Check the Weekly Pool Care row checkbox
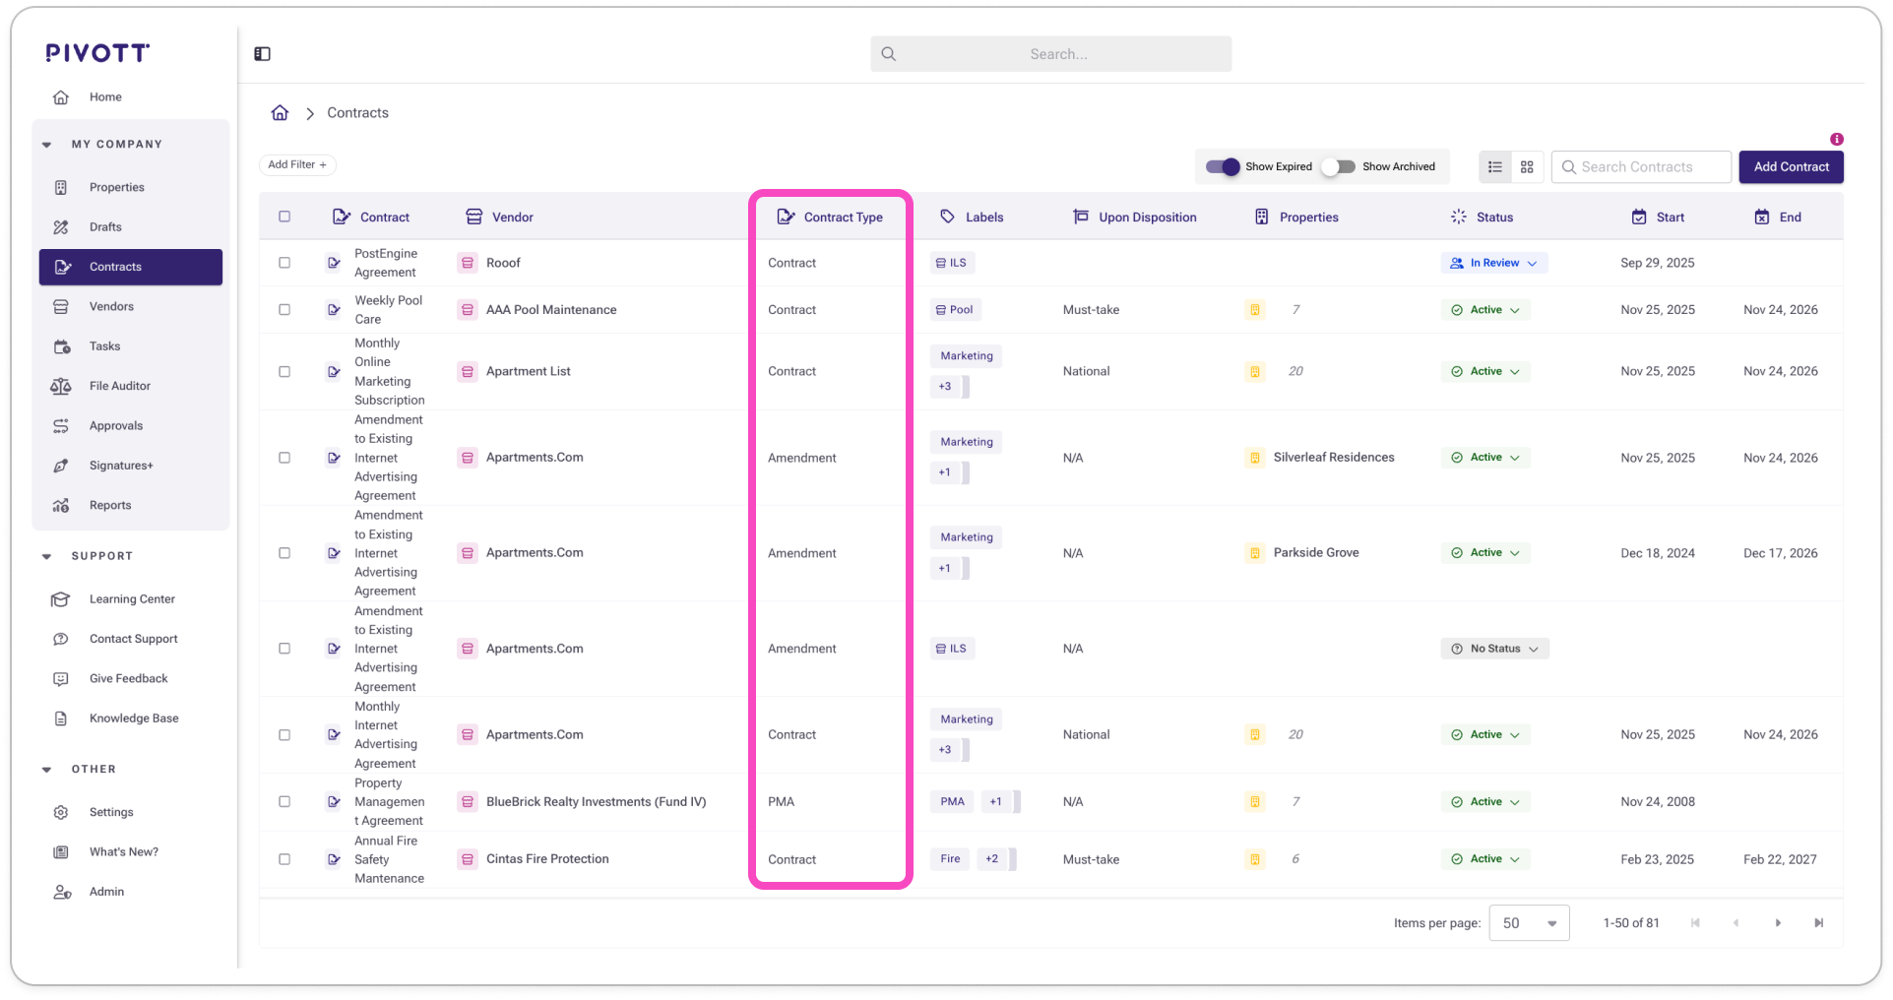1893x1000 pixels. click(x=284, y=310)
